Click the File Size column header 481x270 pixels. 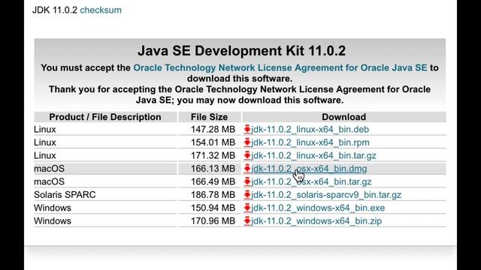(x=210, y=117)
